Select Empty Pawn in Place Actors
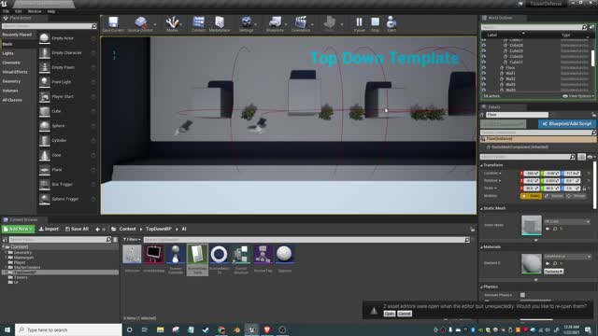This screenshot has height=336, width=598. (67, 67)
